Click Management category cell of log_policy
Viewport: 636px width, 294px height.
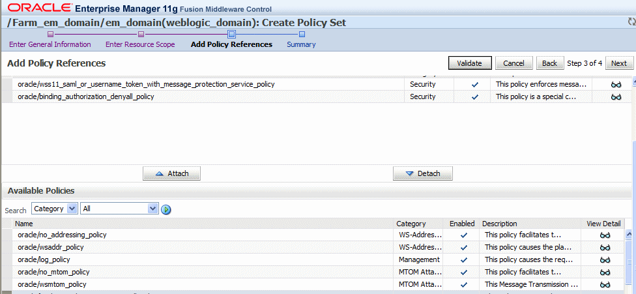419,259
